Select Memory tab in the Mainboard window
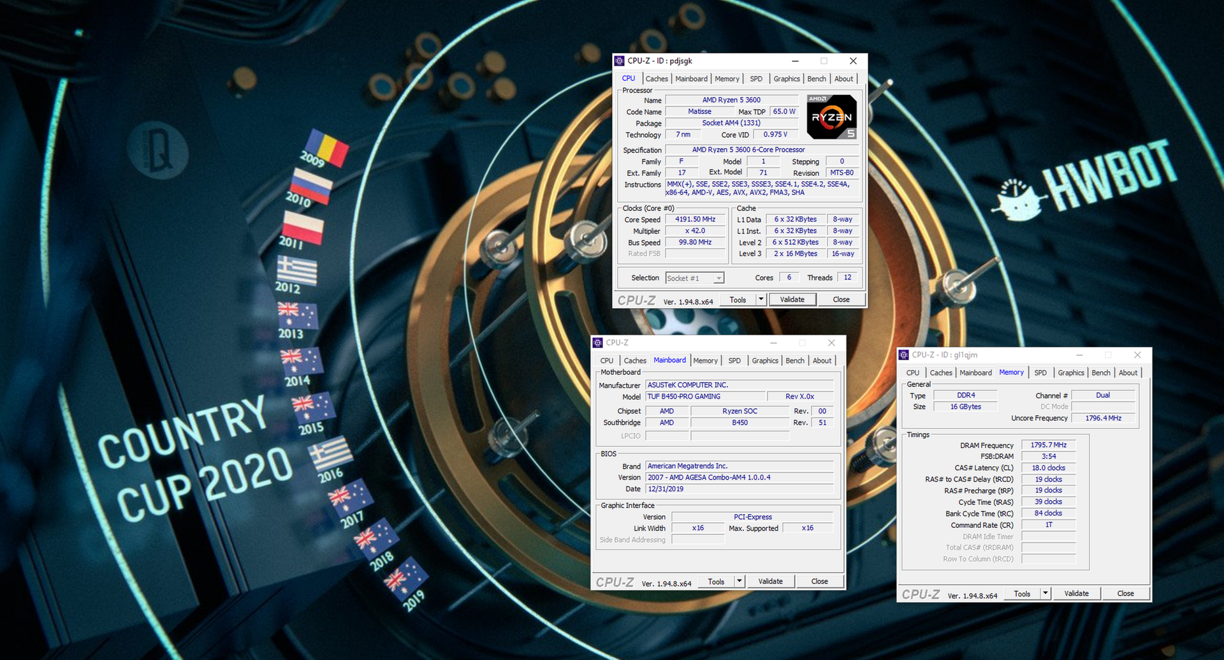This screenshot has width=1224, height=660. click(705, 361)
